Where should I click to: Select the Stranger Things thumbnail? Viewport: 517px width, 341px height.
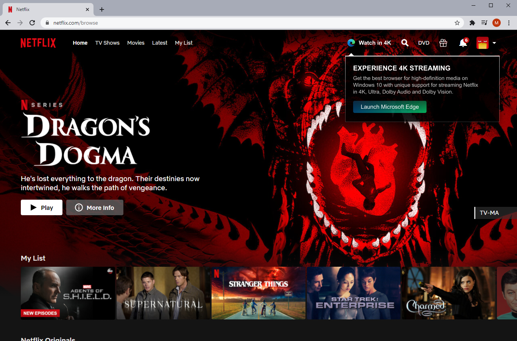pyautogui.click(x=258, y=293)
